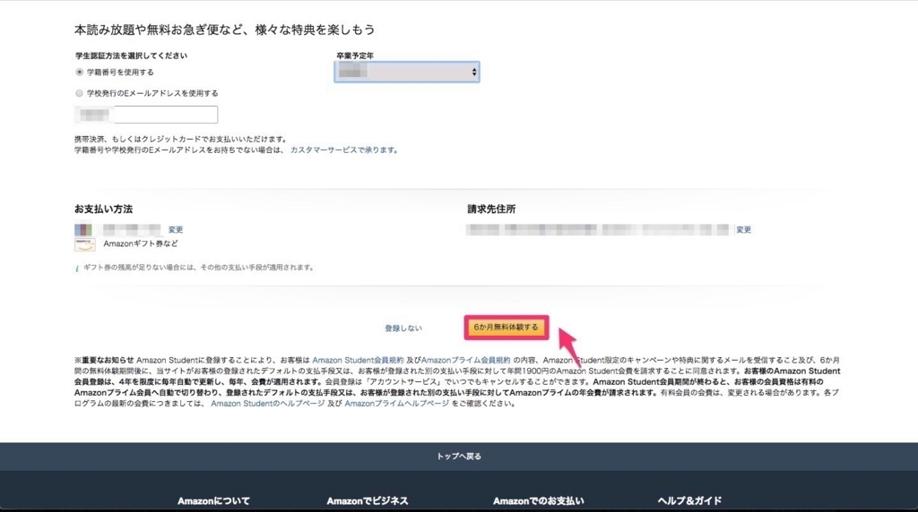
Task: Open カスタマーサービスで承ります link
Action: tap(343, 150)
